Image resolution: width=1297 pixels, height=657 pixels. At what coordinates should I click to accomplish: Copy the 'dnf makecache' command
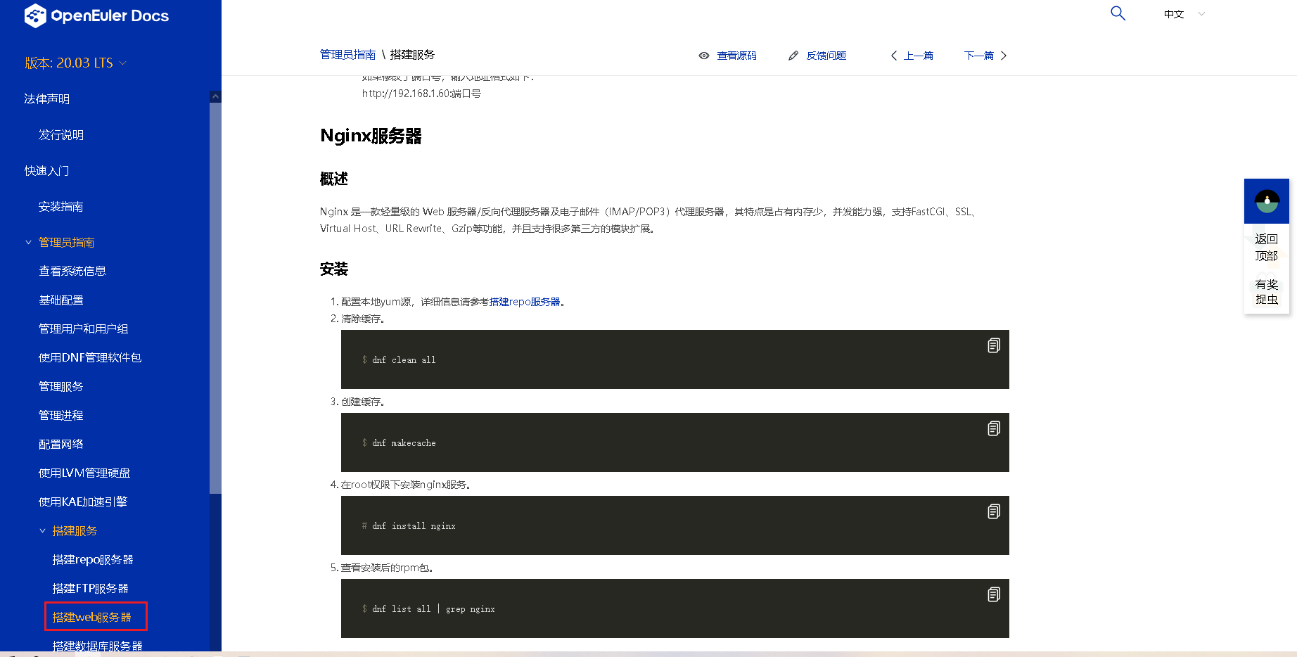(994, 428)
